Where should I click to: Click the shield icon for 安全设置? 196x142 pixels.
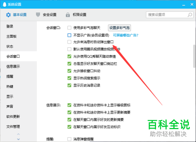(x=38, y=15)
